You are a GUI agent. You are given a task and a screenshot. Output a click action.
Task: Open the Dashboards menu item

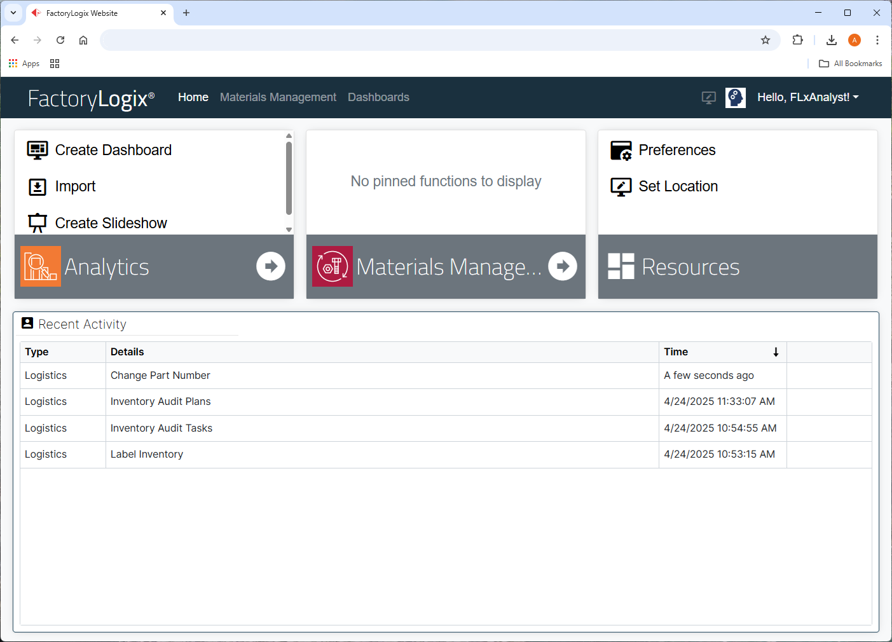[378, 97]
